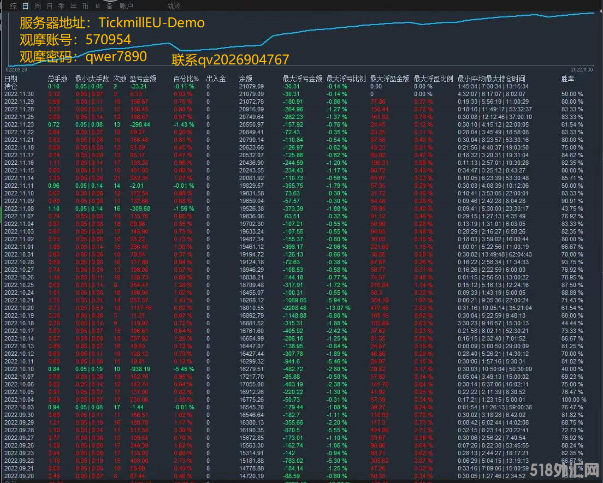
Task: Click the 总手数 column header
Action: tap(58, 79)
